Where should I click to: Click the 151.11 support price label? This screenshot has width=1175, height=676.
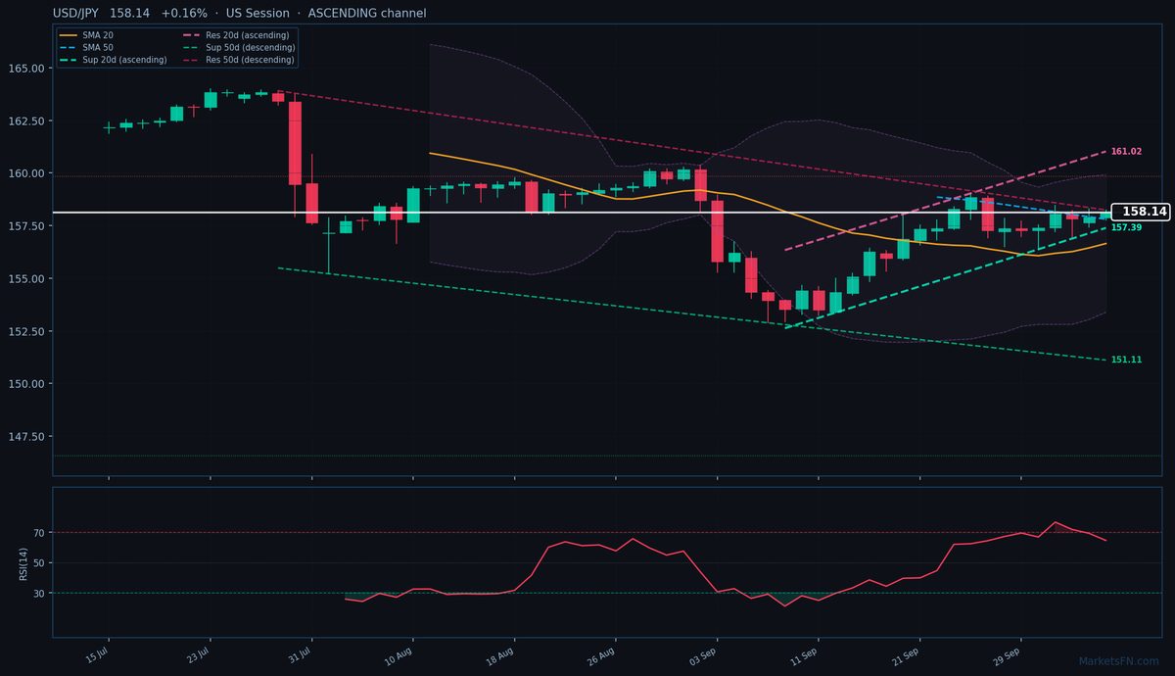click(x=1126, y=360)
